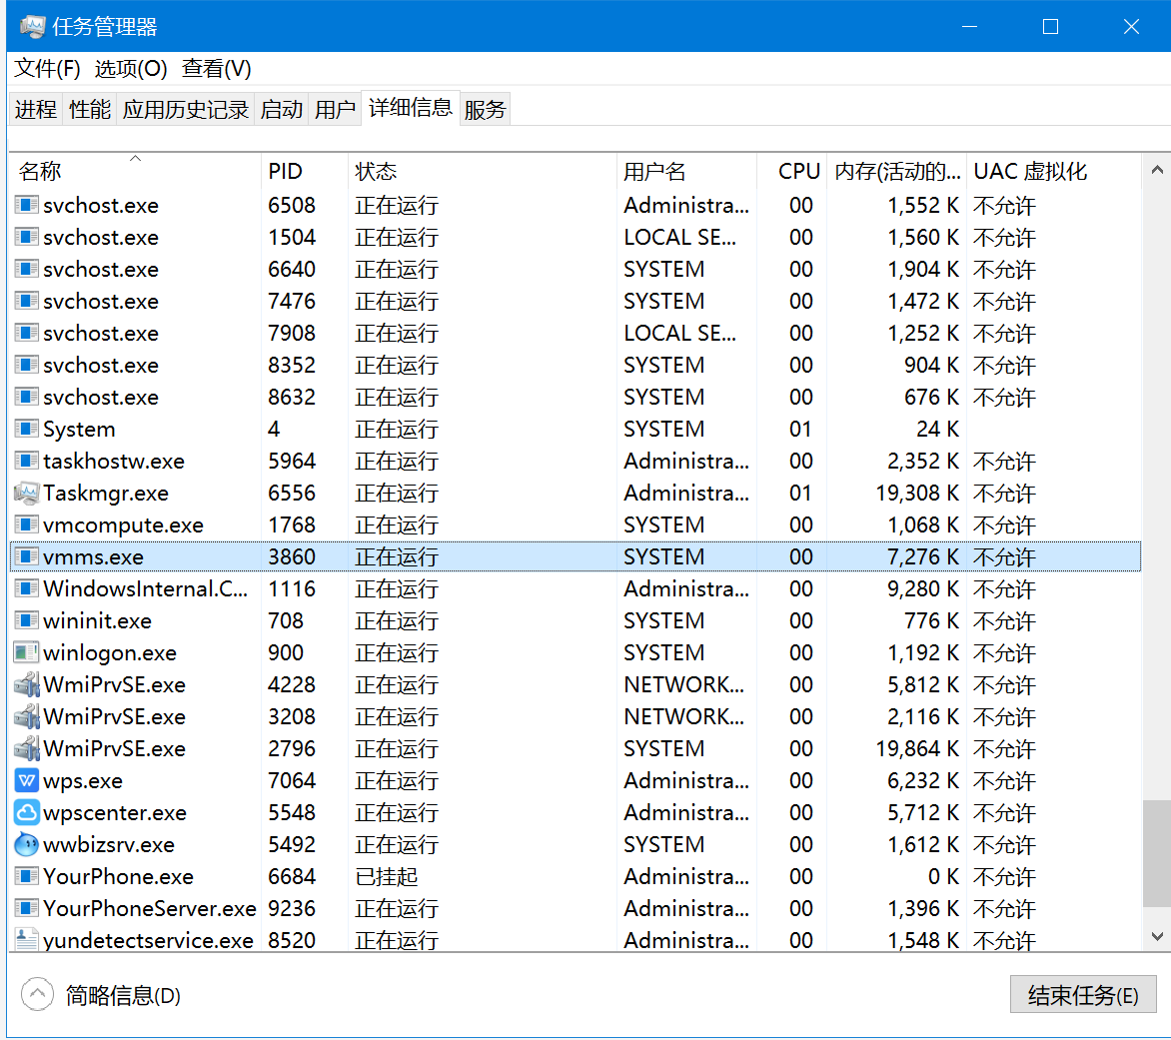Click the yundetectservice.exe icon

[25, 940]
